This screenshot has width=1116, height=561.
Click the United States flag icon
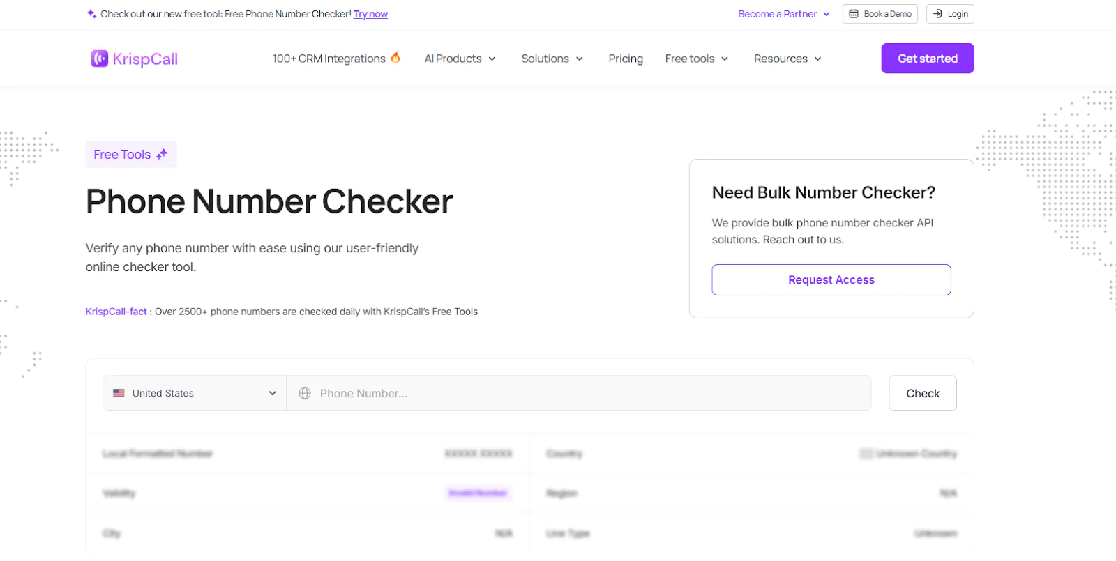[x=119, y=393]
